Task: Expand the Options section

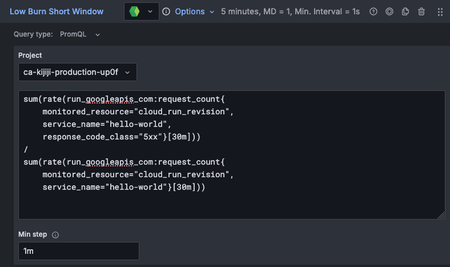Action: 195,11
